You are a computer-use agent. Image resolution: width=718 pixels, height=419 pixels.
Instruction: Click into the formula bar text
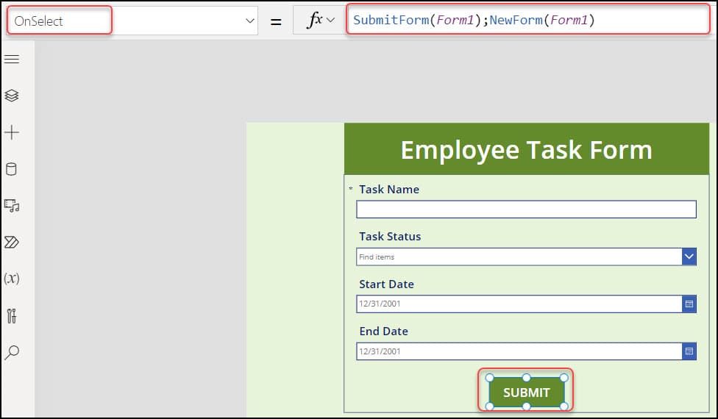point(474,20)
